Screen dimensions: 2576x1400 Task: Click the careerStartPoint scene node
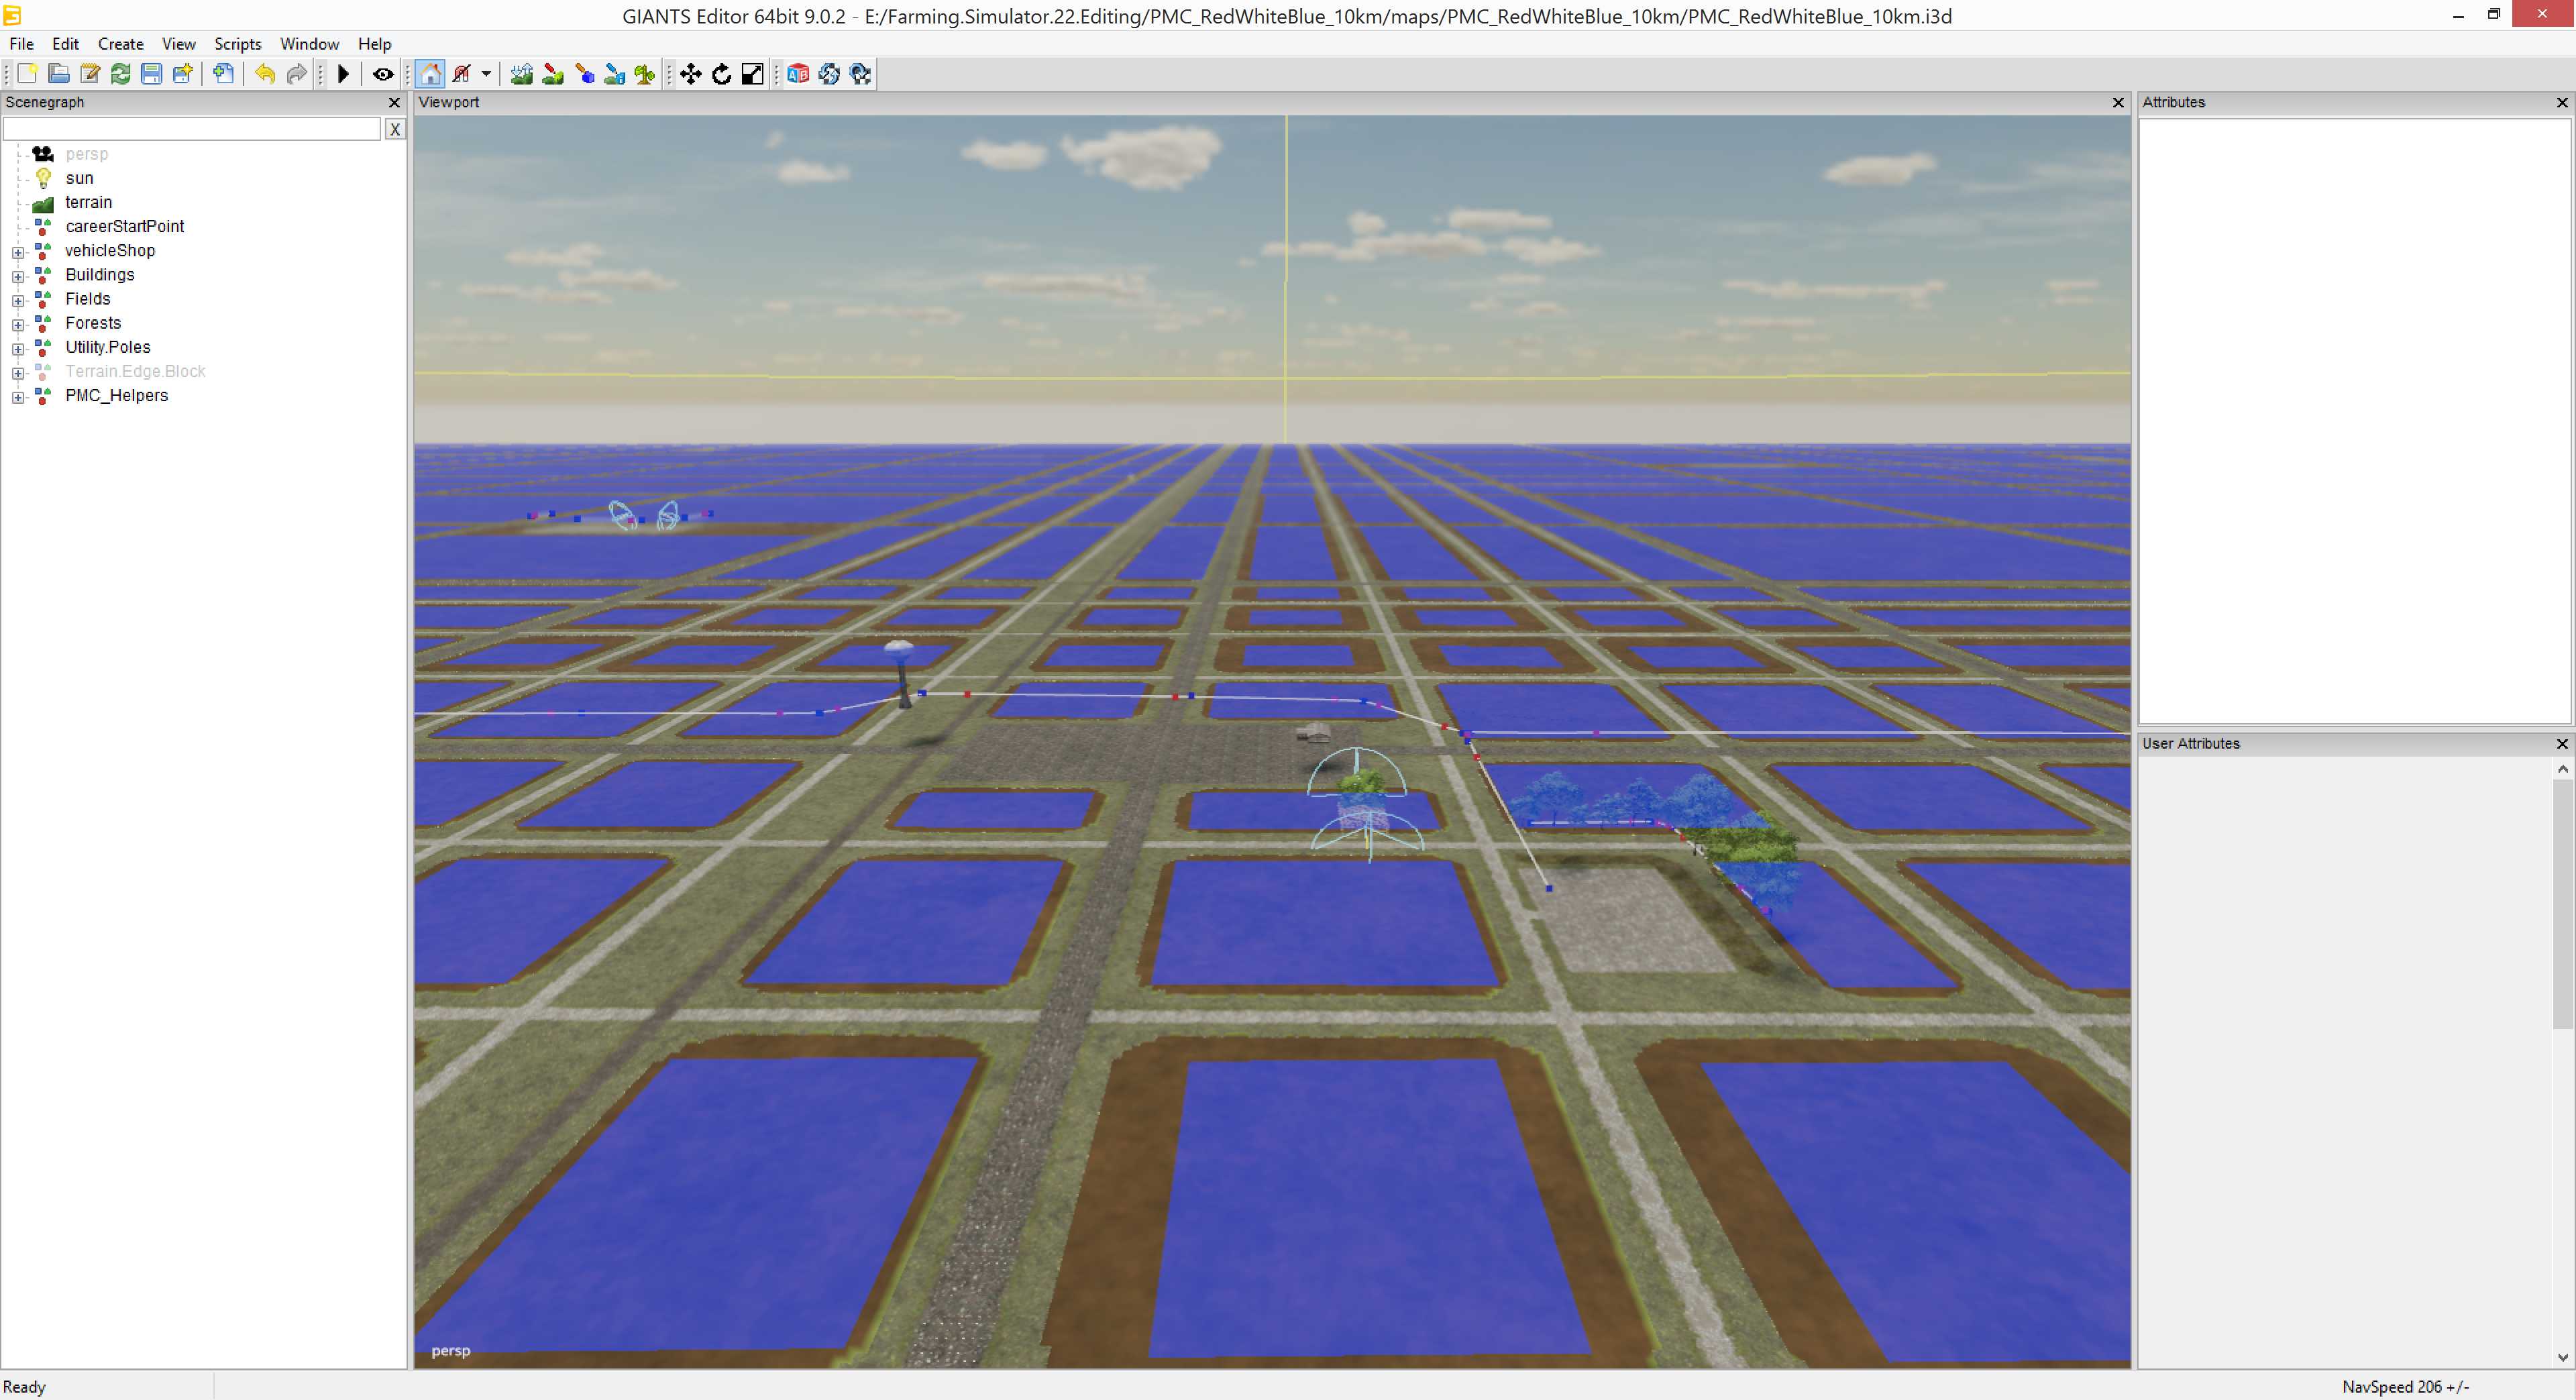[x=121, y=226]
